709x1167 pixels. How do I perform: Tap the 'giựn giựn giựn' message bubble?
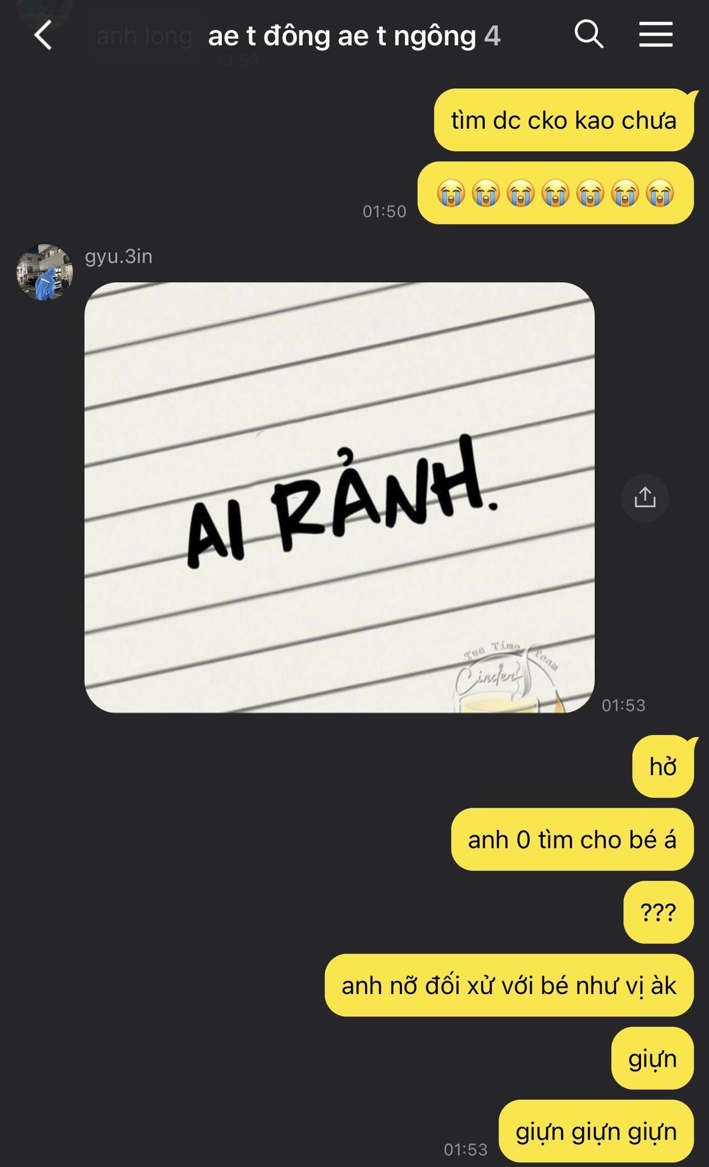pos(596,1131)
